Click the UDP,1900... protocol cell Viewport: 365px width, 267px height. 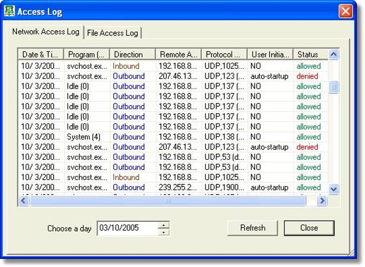[x=224, y=188]
